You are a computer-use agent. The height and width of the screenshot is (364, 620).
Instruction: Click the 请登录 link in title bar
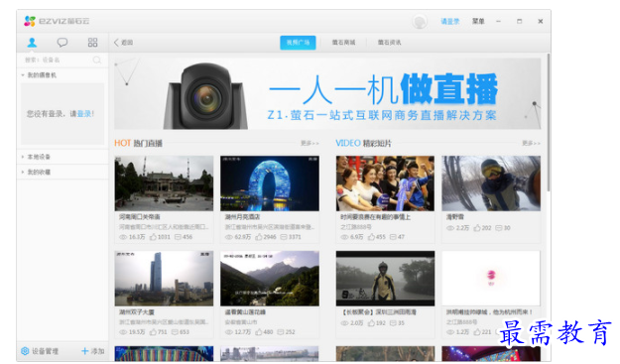click(450, 22)
